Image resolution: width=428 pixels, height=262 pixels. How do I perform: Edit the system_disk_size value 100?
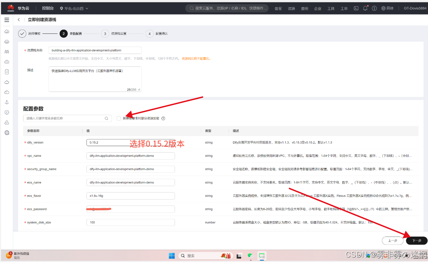[x=131, y=222]
